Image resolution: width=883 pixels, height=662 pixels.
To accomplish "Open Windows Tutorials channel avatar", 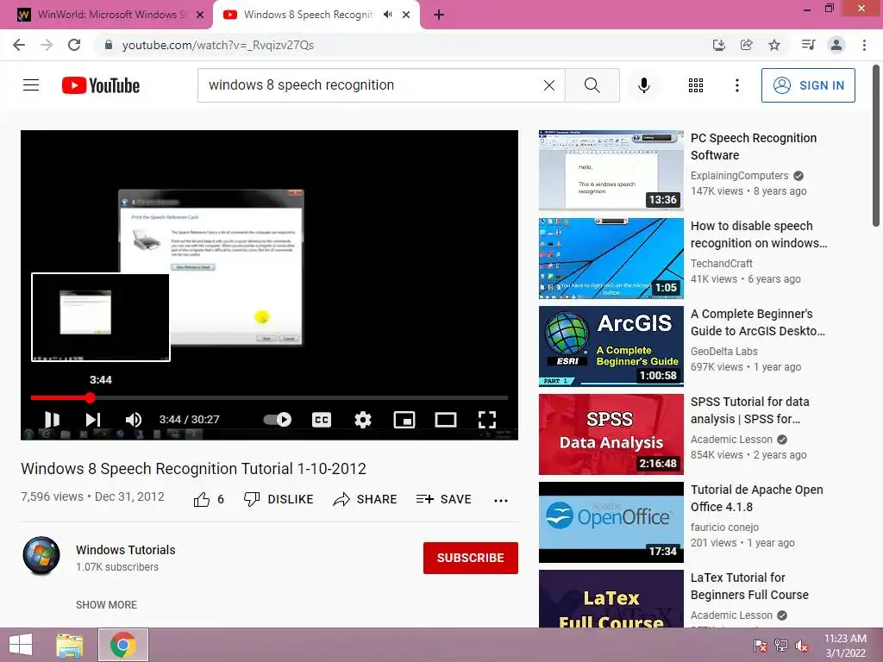I will pyautogui.click(x=41, y=556).
